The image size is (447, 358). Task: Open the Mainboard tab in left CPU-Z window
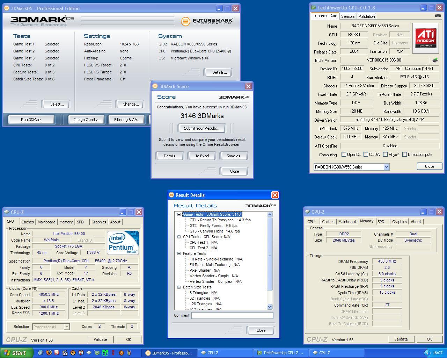46,222
